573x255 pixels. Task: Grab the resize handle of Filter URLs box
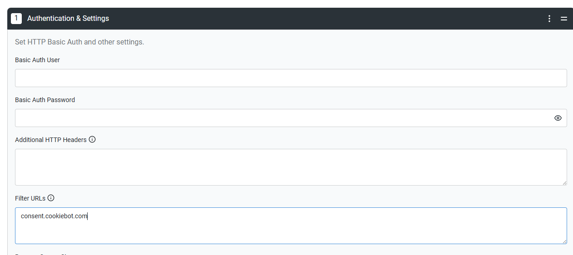pos(564,241)
